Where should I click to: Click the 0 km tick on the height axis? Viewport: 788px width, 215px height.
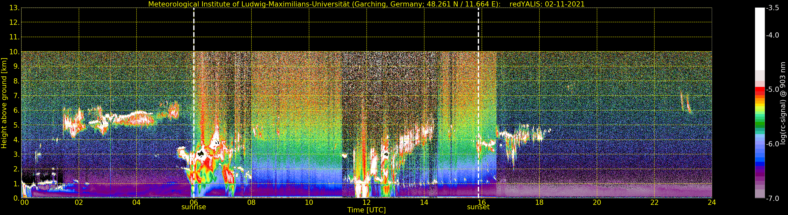[x=16, y=198]
